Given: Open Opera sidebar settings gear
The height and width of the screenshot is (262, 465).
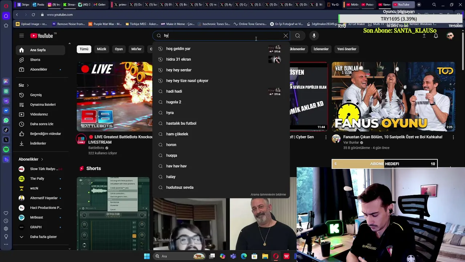Looking at the screenshot, I should [6, 229].
